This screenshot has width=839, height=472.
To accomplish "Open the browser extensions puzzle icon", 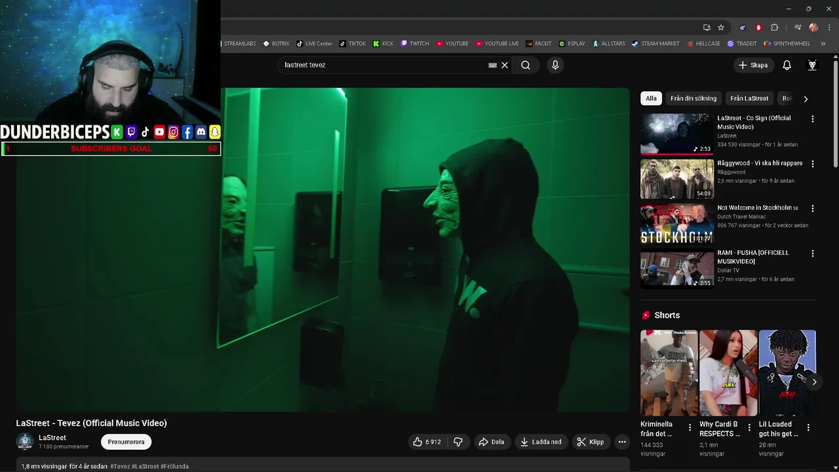I will tap(775, 28).
